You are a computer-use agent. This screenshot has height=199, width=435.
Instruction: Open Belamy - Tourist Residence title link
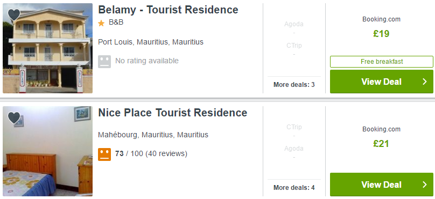click(168, 10)
